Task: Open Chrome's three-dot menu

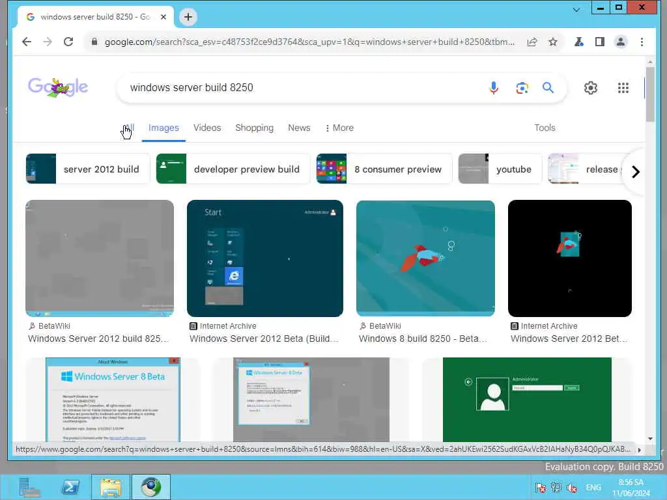Action: pos(642,42)
